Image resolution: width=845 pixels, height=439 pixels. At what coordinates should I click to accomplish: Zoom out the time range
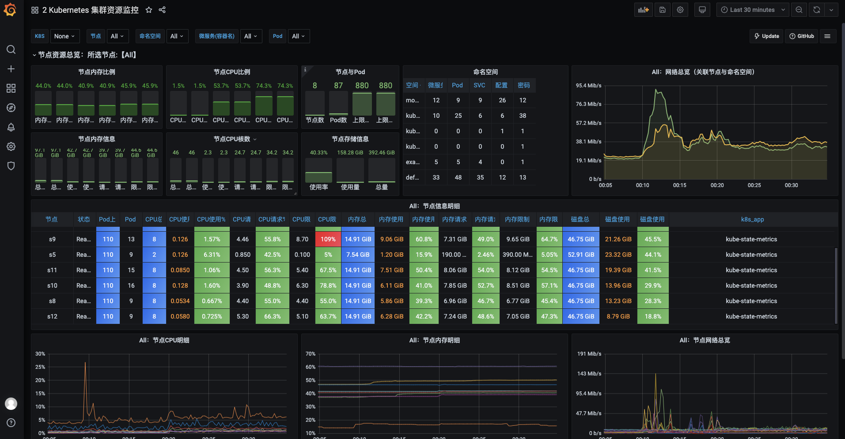coord(799,10)
